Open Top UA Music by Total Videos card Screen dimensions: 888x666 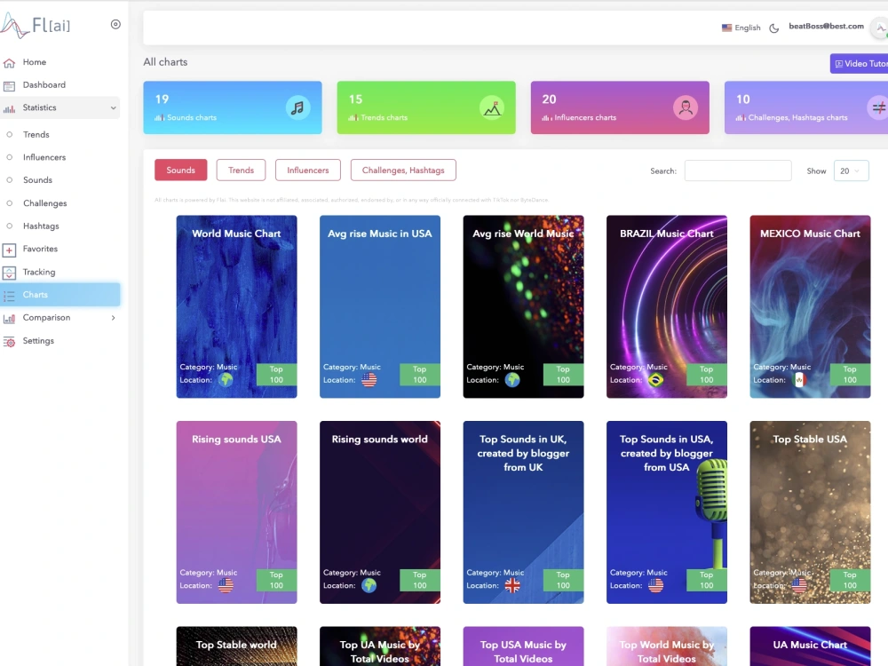pos(379,646)
